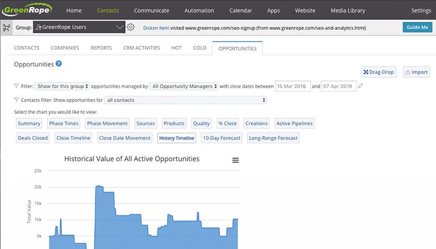436x249 pixels.
Task: Switch to the Hot contacts tab
Action: pos(177,48)
